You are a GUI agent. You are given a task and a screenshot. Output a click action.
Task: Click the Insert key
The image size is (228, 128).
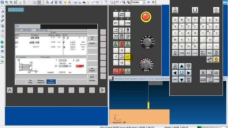tap(216, 53)
